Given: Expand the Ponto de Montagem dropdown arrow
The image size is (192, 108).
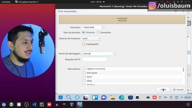Looking at the screenshot, I should point(113,54).
